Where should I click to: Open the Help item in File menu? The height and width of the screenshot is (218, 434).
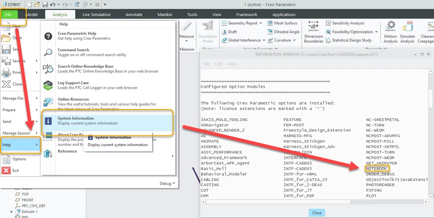click(20, 145)
